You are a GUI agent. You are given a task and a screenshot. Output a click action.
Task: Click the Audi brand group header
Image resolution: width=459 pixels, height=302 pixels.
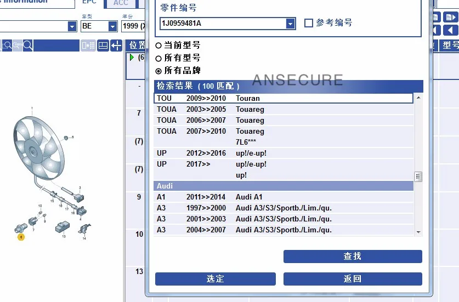coord(284,186)
